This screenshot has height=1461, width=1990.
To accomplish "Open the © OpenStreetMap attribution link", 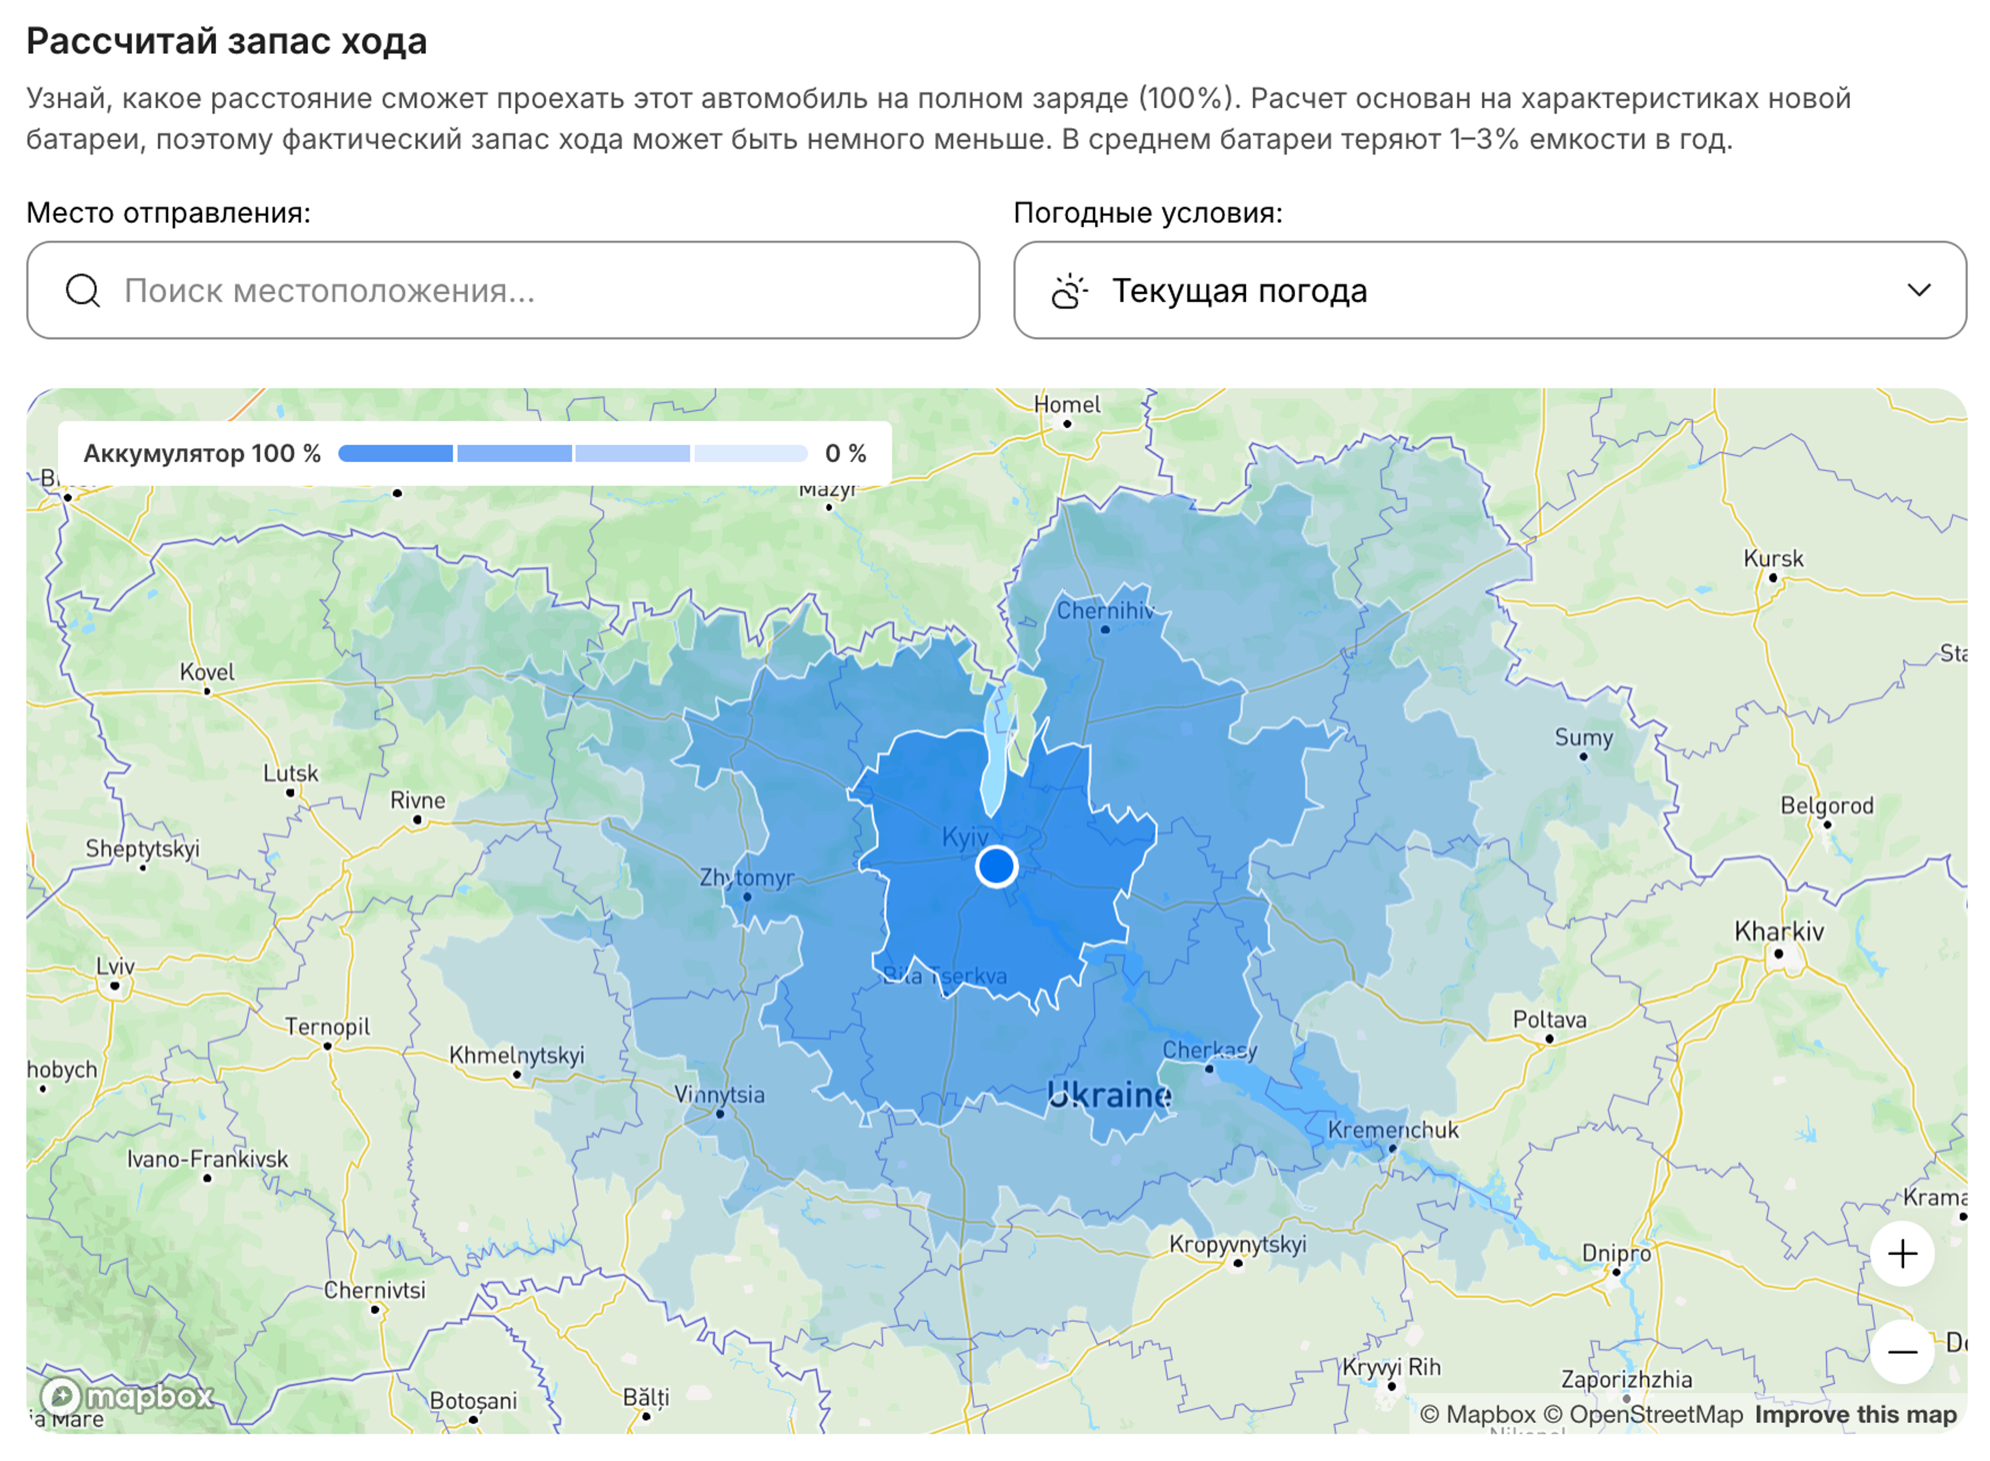I will [x=1643, y=1414].
